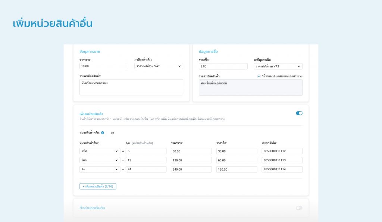
Task: Click the barcode field 8850000111112
Action: point(282,151)
